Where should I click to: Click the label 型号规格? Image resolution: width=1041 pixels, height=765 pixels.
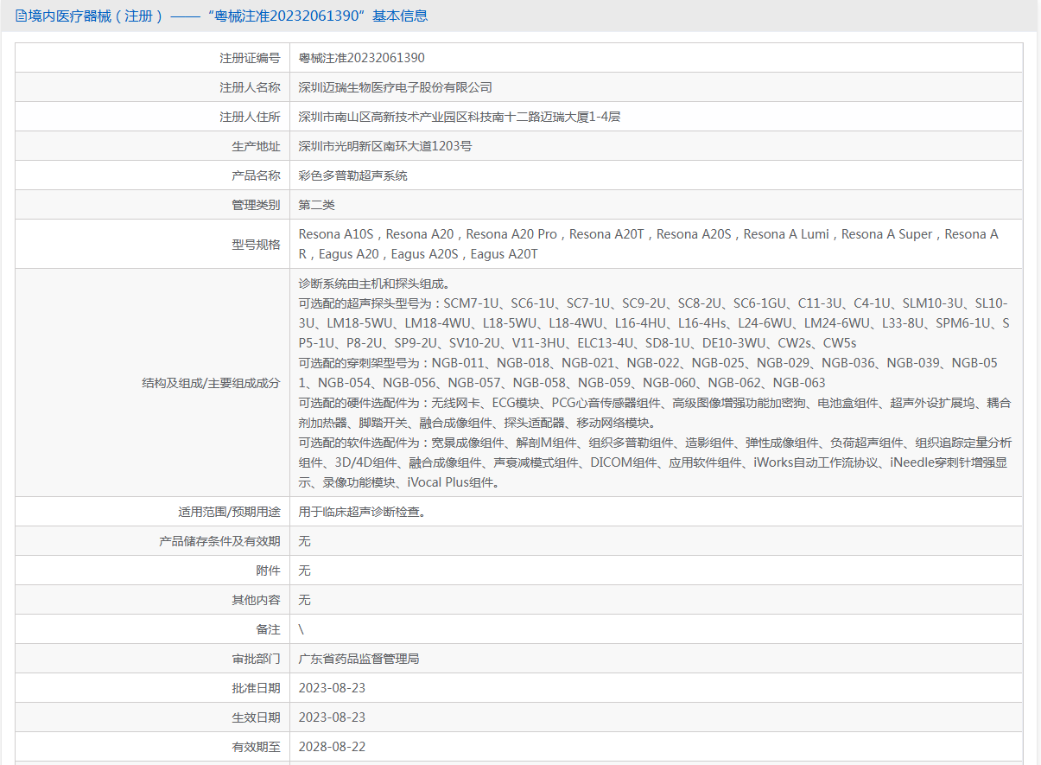click(257, 245)
